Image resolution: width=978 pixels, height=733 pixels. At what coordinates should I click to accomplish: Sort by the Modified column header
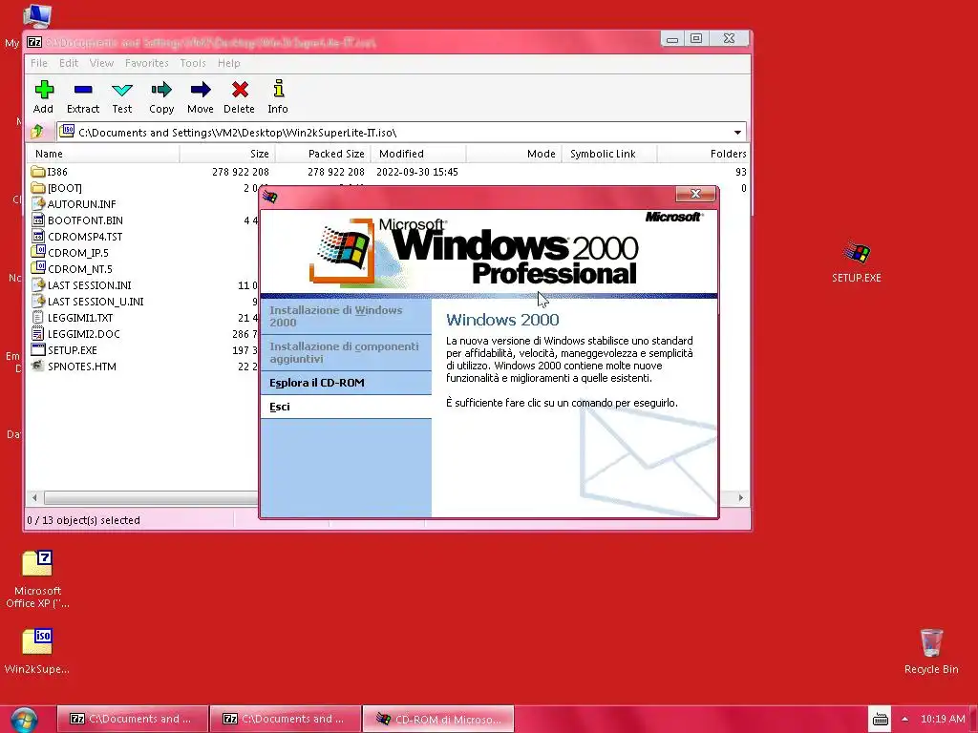[x=418, y=154]
